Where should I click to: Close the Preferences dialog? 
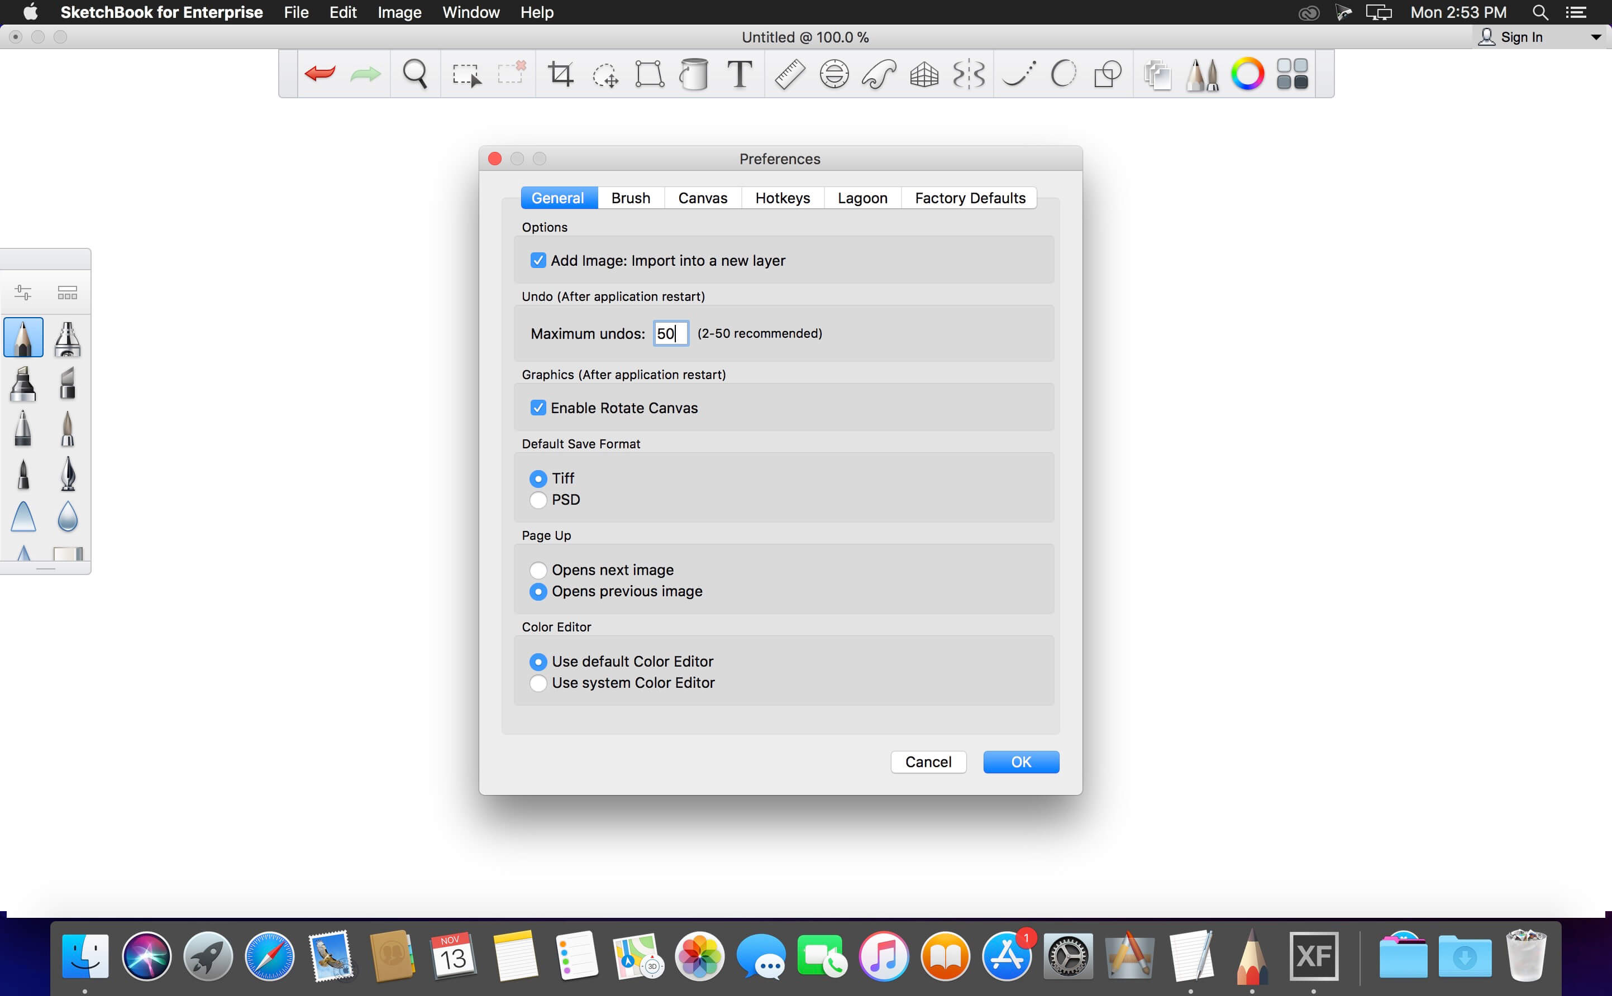click(495, 159)
